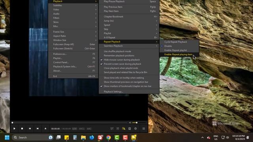Select the Disable repeat radio option
The height and width of the screenshot is (142, 253).
pyautogui.click(x=179, y=46)
